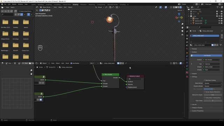Click the viewport pan hand icon
224x126 pixels.
pyautogui.click(x=182, y=27)
